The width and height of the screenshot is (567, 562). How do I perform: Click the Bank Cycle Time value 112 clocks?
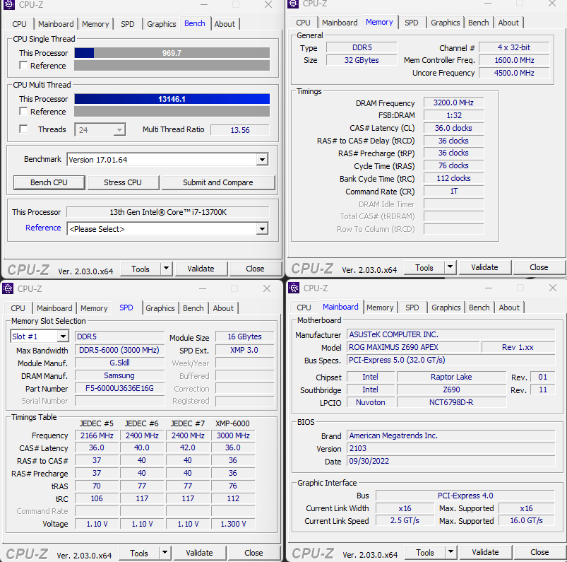click(x=453, y=179)
